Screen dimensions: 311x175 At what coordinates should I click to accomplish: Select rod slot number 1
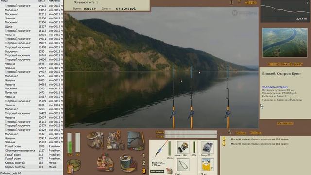(x=144, y=156)
